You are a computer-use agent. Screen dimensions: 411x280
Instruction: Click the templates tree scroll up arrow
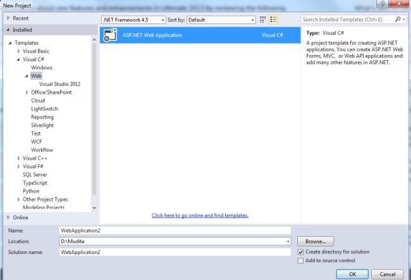pyautogui.click(x=94, y=39)
